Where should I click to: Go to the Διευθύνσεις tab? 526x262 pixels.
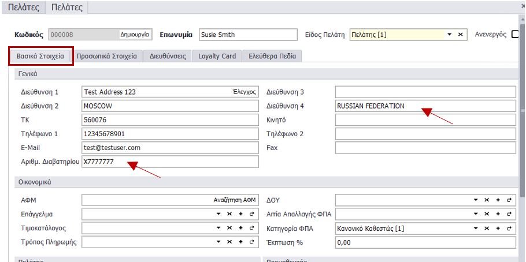[167, 57]
